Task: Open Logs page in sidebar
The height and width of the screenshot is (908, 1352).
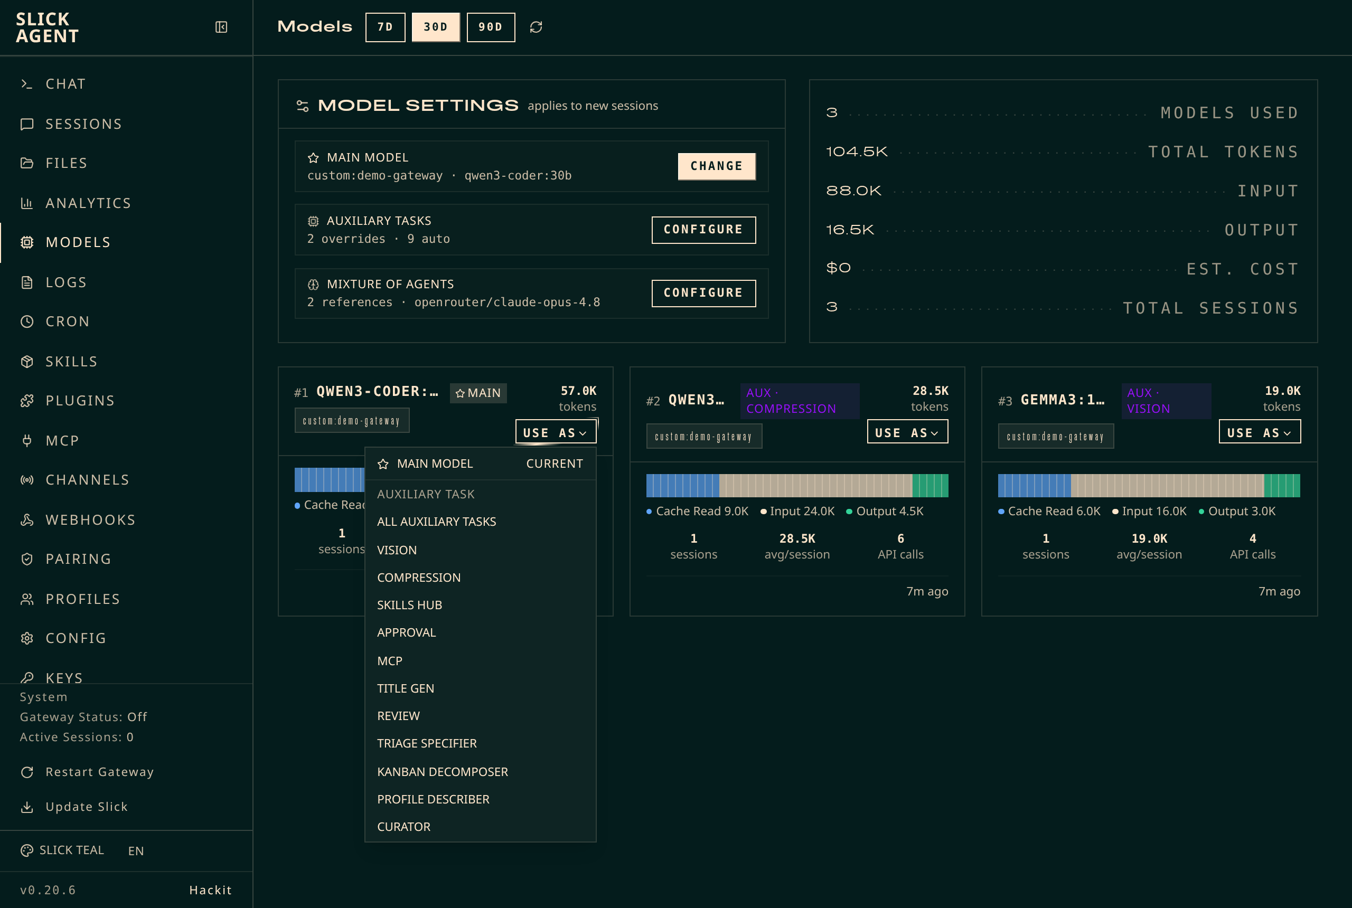Action: coord(126,282)
